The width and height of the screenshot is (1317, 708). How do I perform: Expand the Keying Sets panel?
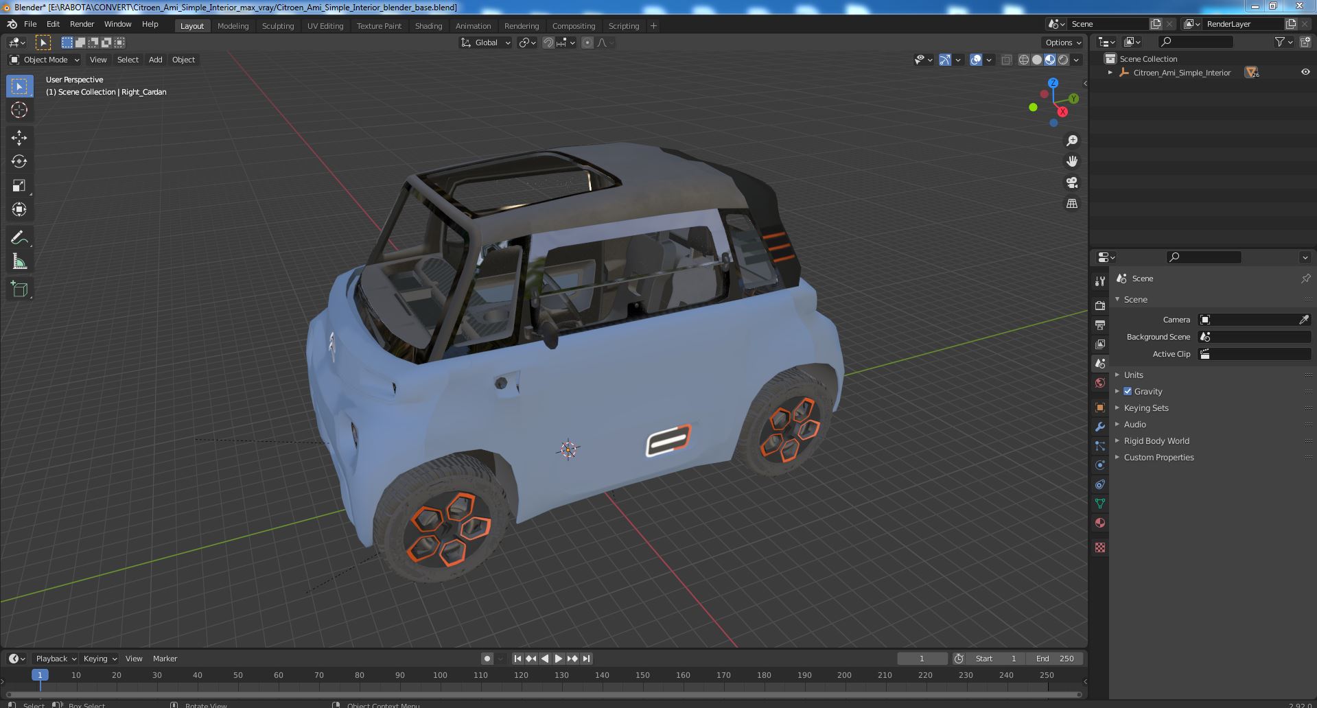click(1145, 408)
